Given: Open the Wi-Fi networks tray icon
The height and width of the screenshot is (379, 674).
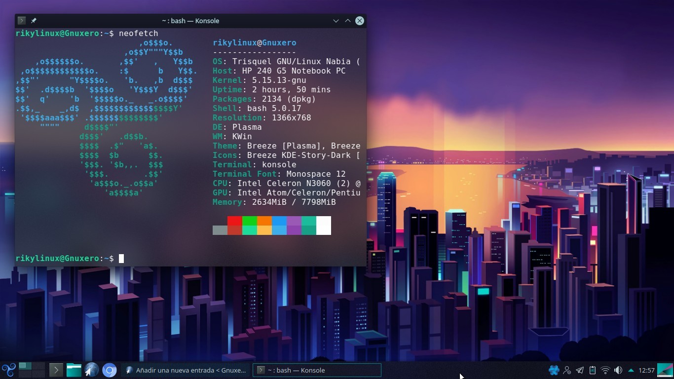Looking at the screenshot, I should 605,370.
